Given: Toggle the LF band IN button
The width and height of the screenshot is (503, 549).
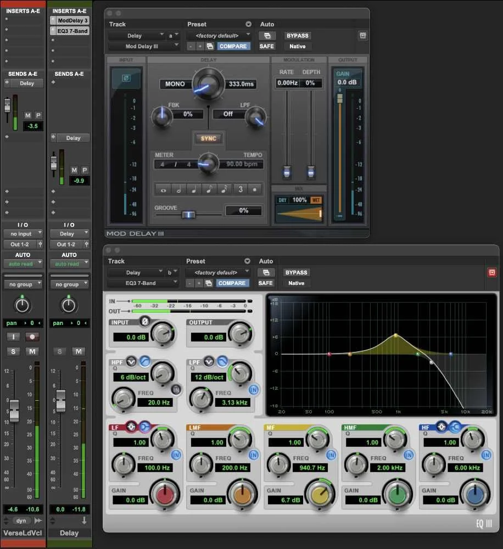Looking at the screenshot, I should [x=176, y=455].
